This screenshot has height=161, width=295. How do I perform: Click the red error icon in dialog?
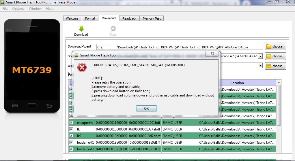point(82,68)
